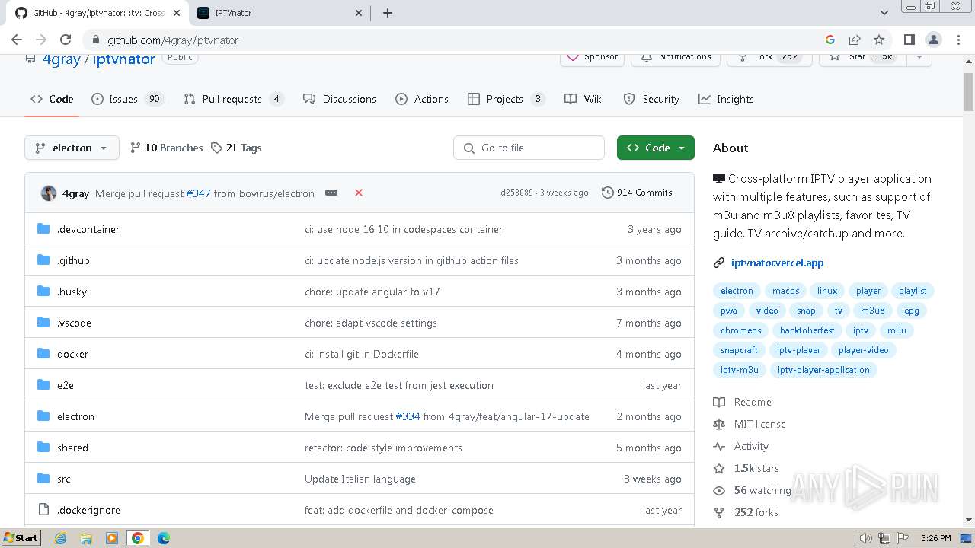Image resolution: width=975 pixels, height=548 pixels.
Task: Open a new browser tab
Action: [x=387, y=13]
